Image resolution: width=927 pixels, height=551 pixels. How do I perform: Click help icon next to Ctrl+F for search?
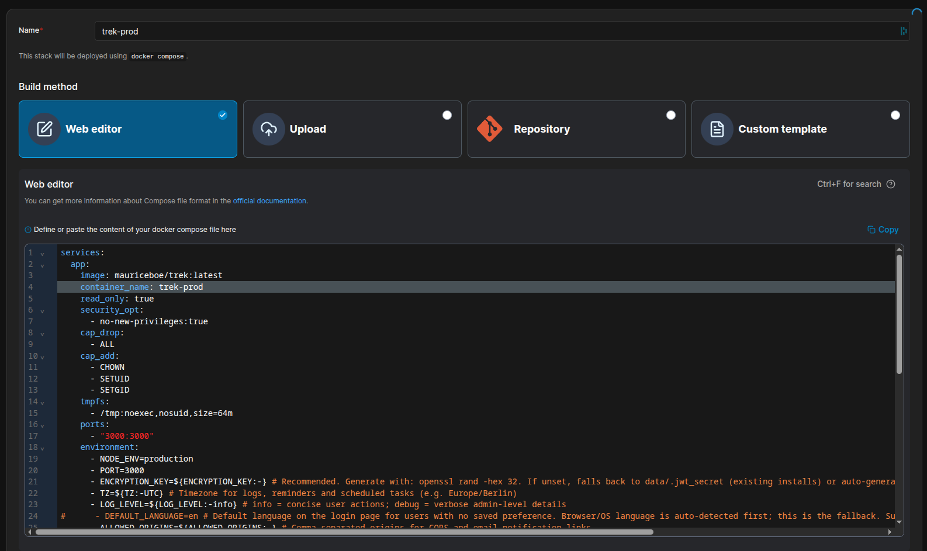click(x=891, y=184)
